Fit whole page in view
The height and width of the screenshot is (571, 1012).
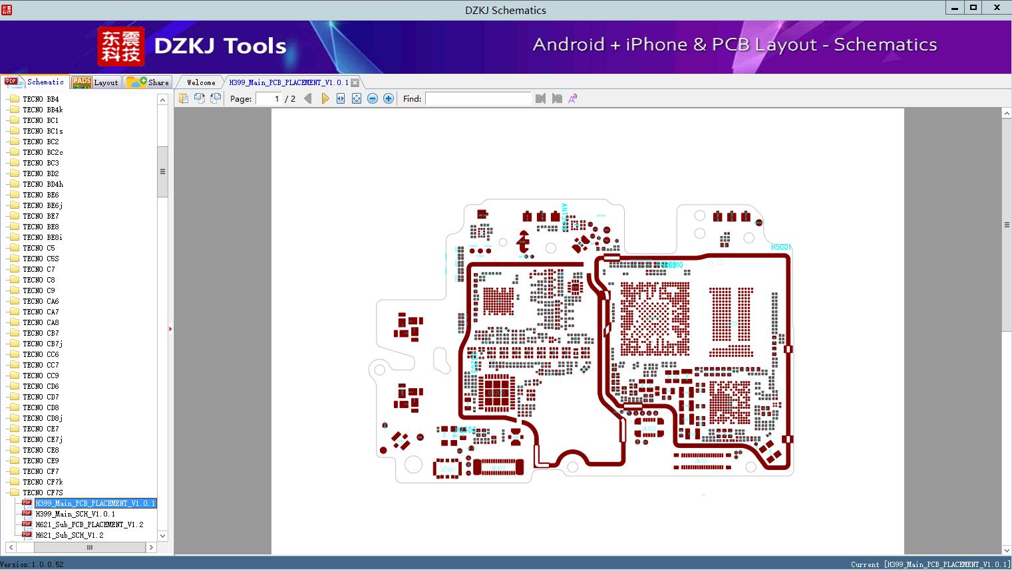pyautogui.click(x=357, y=98)
